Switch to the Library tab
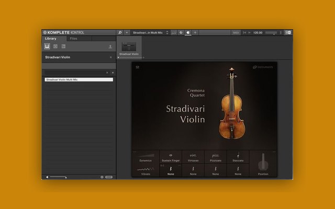Screen dimensions: 335x209 50,39
